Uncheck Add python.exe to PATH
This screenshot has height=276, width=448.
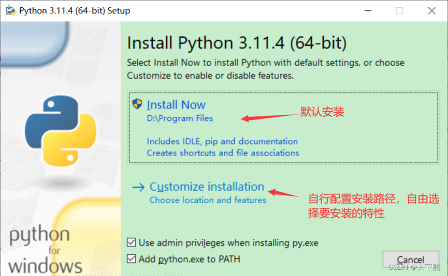[x=132, y=259]
